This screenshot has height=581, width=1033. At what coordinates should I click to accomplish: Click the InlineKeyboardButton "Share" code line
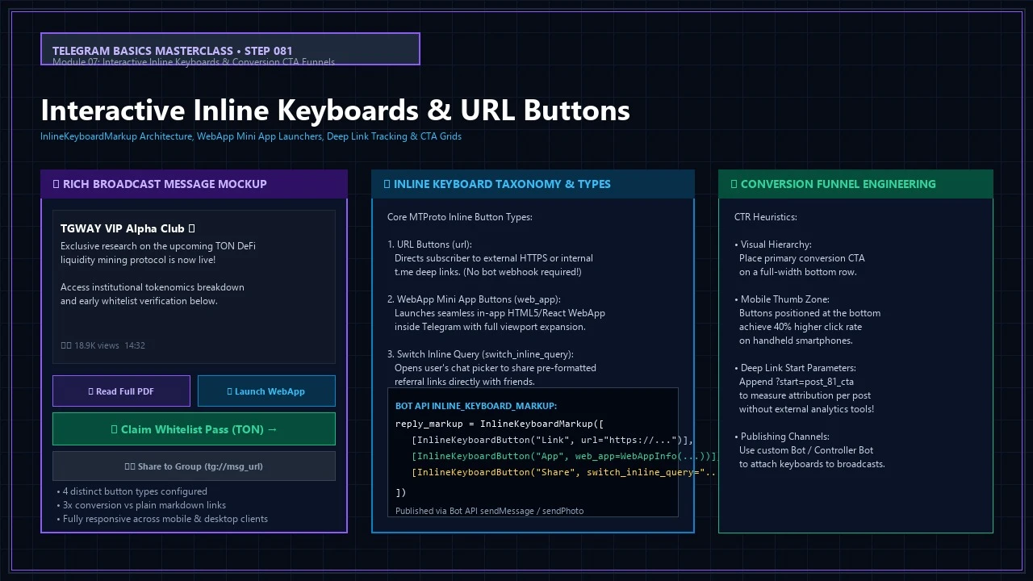[564, 472]
